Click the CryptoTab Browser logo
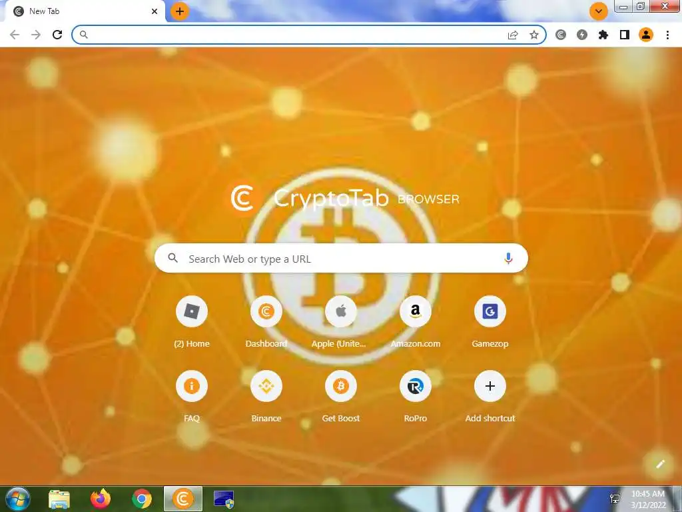The height and width of the screenshot is (512, 682). [x=344, y=199]
